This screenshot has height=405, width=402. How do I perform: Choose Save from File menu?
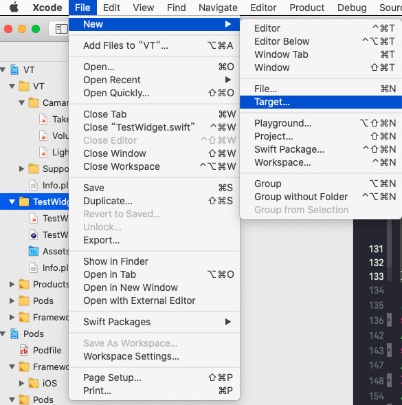point(154,188)
